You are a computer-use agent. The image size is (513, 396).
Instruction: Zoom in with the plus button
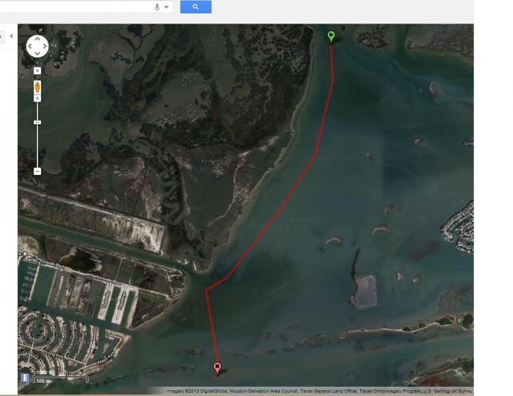[37, 98]
